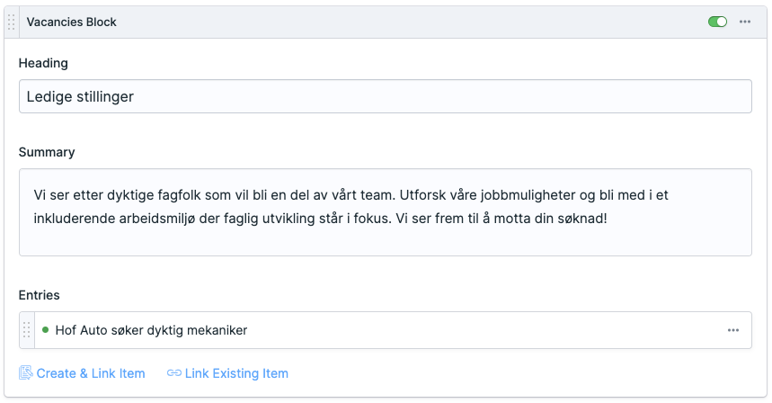Click the Entries section label

pos(40,295)
